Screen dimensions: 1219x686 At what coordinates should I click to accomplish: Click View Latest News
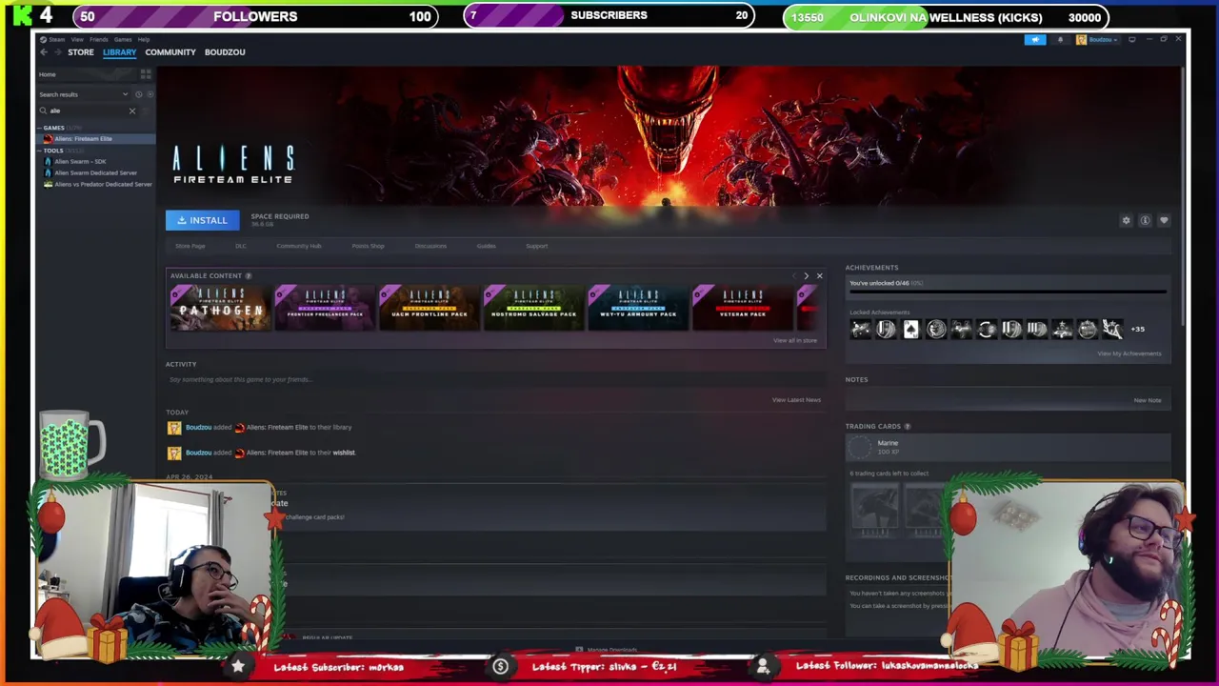pyautogui.click(x=796, y=400)
